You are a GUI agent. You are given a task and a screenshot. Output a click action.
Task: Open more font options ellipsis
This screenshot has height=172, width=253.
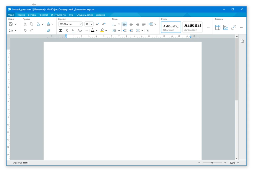(86, 30)
